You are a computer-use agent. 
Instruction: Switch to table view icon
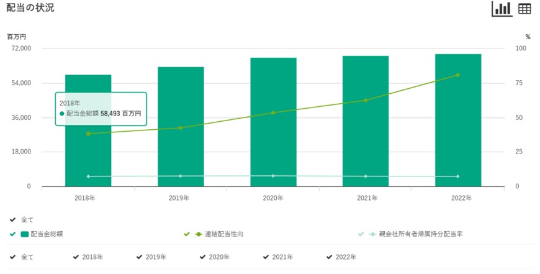pyautogui.click(x=524, y=9)
